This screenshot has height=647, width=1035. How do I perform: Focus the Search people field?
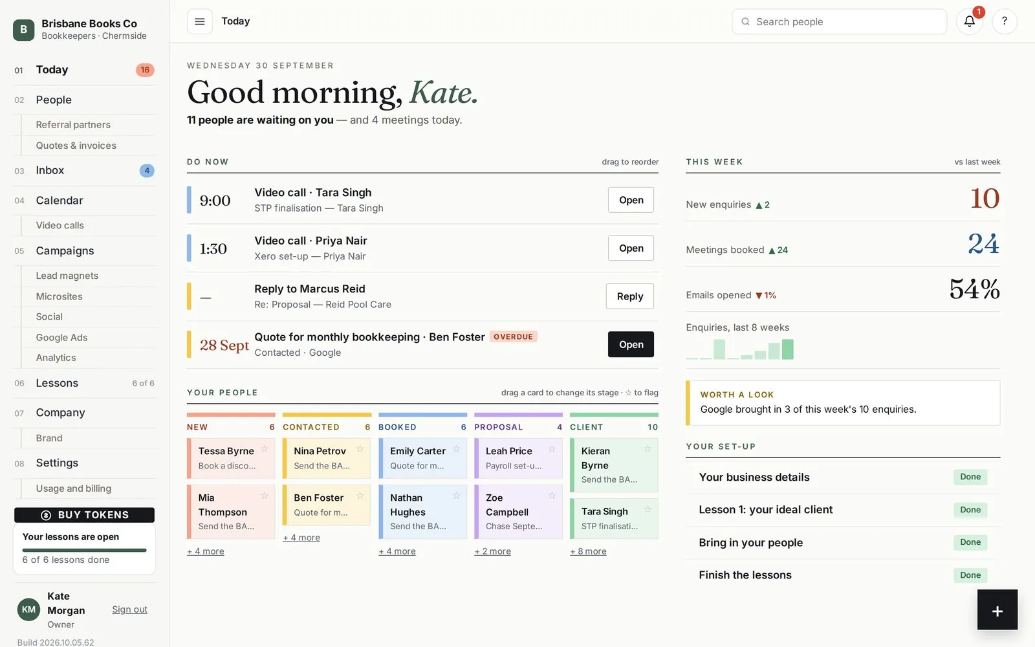click(x=839, y=21)
